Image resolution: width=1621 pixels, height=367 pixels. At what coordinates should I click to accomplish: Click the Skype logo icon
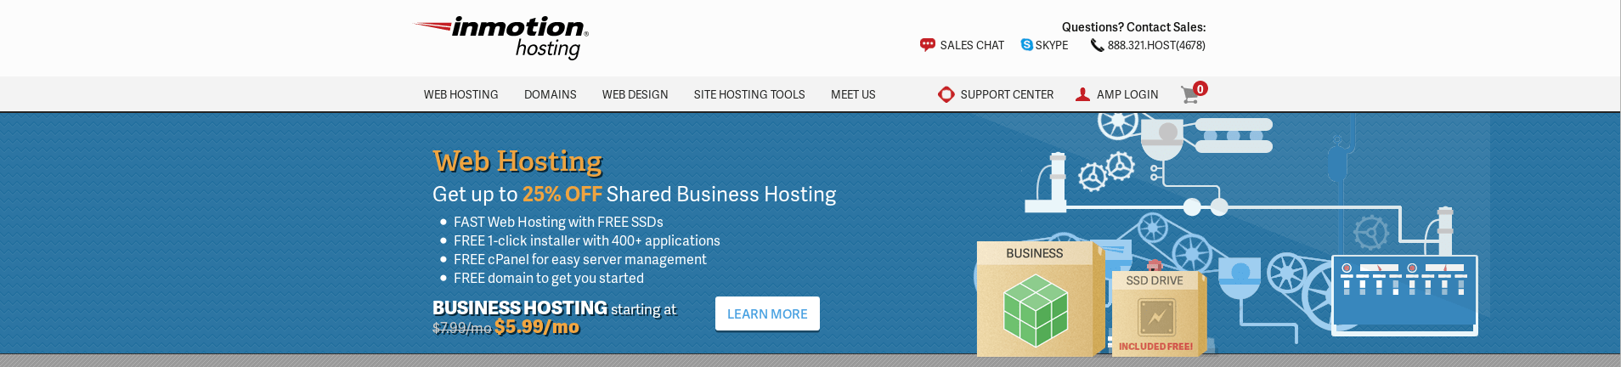(1026, 45)
